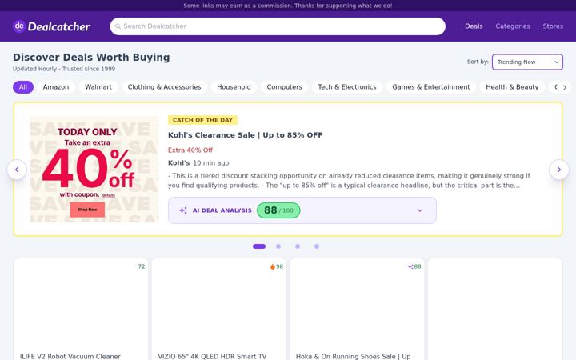The image size is (576, 360).
Task: Click the 10 min ago timestamp
Action: (x=211, y=163)
